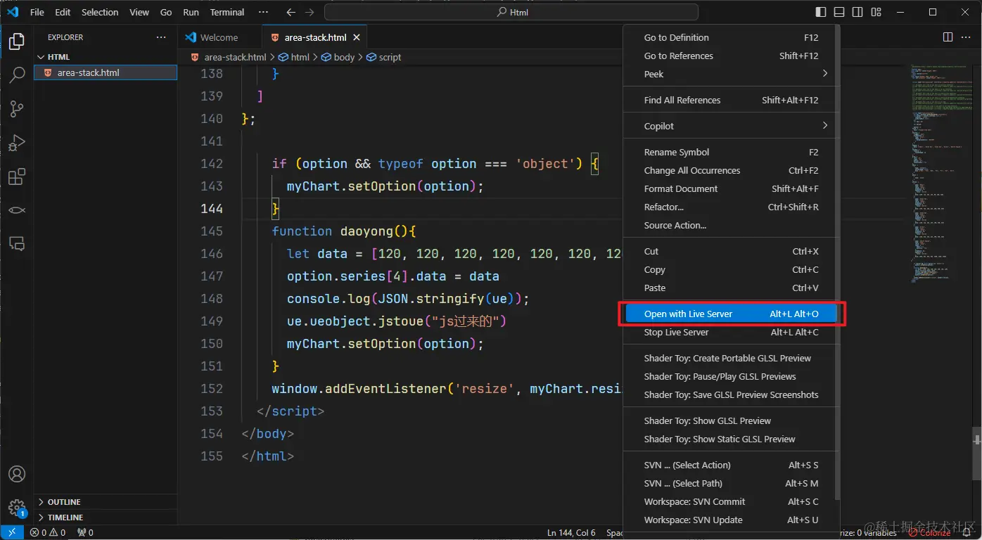Open the Manage gear menu
The width and height of the screenshot is (982, 540).
point(17,508)
